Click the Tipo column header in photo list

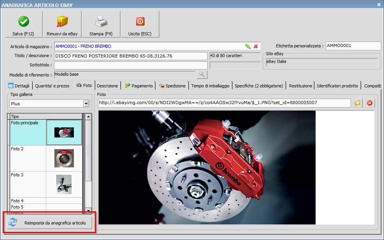click(28, 117)
